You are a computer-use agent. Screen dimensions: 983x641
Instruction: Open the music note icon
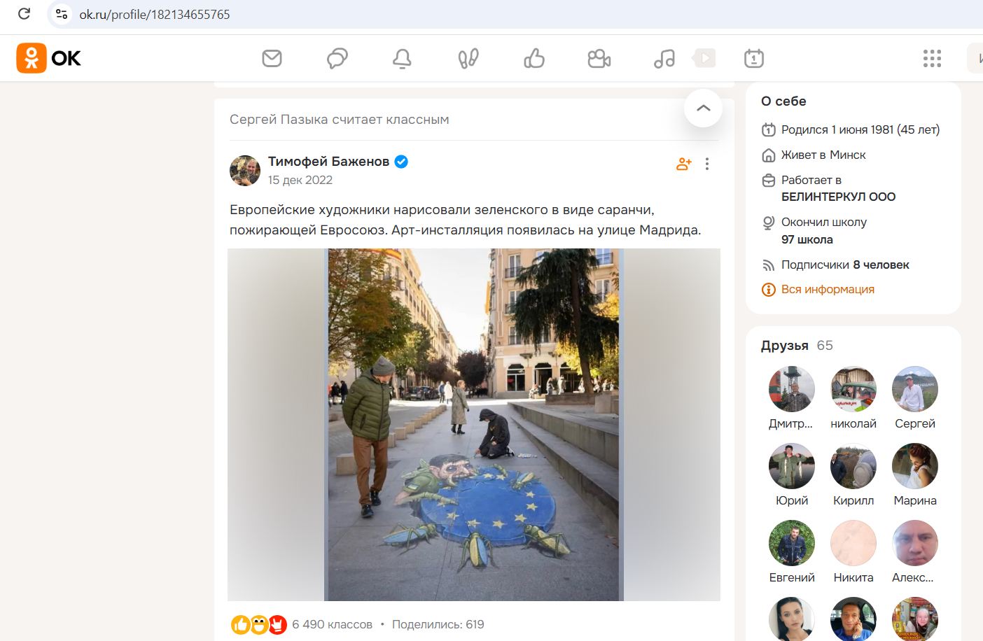664,58
